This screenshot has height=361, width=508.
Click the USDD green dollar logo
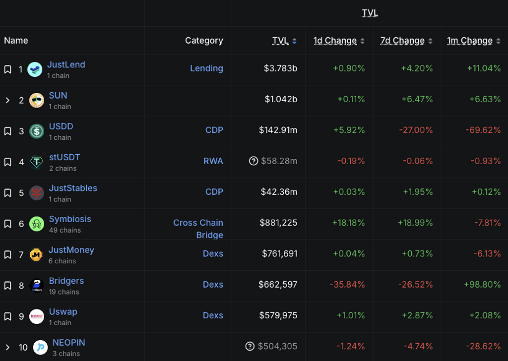[36, 131]
